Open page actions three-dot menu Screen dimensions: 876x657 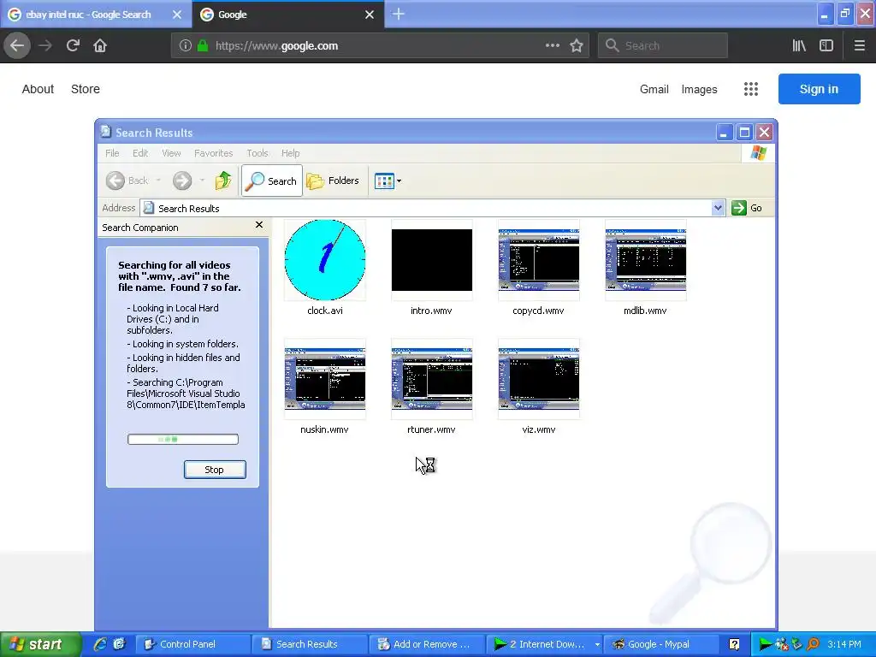coord(552,46)
